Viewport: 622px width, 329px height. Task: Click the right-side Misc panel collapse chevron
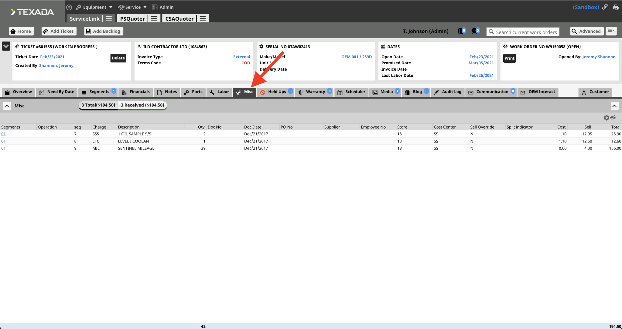point(614,106)
